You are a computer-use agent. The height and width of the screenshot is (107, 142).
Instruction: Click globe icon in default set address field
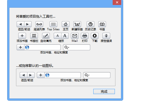(47, 75)
